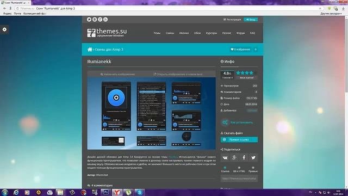Screen dimensions: 348x196
Task: Open the 'Обои' navigation menu
Action: 197,33
